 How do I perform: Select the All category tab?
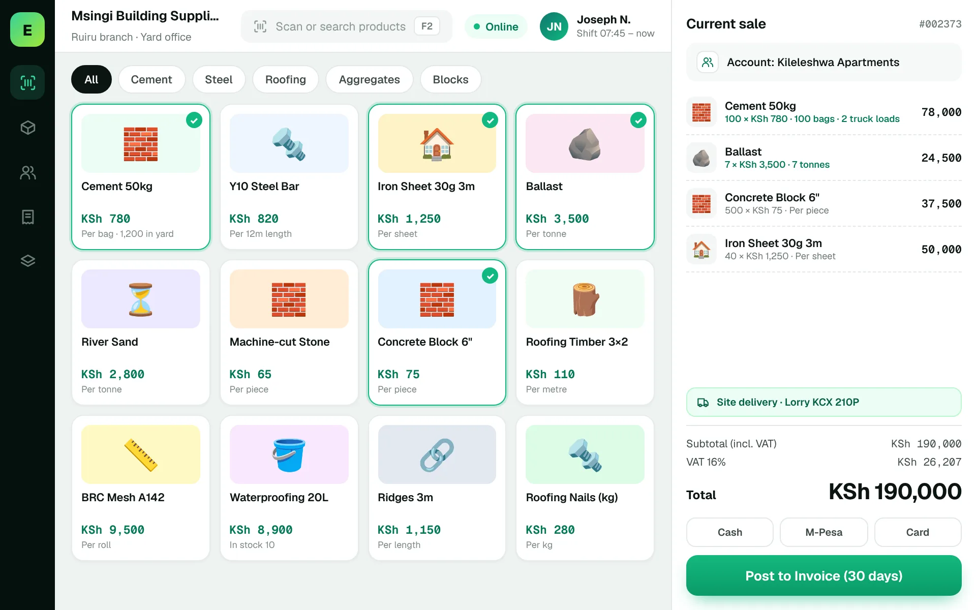pos(91,79)
